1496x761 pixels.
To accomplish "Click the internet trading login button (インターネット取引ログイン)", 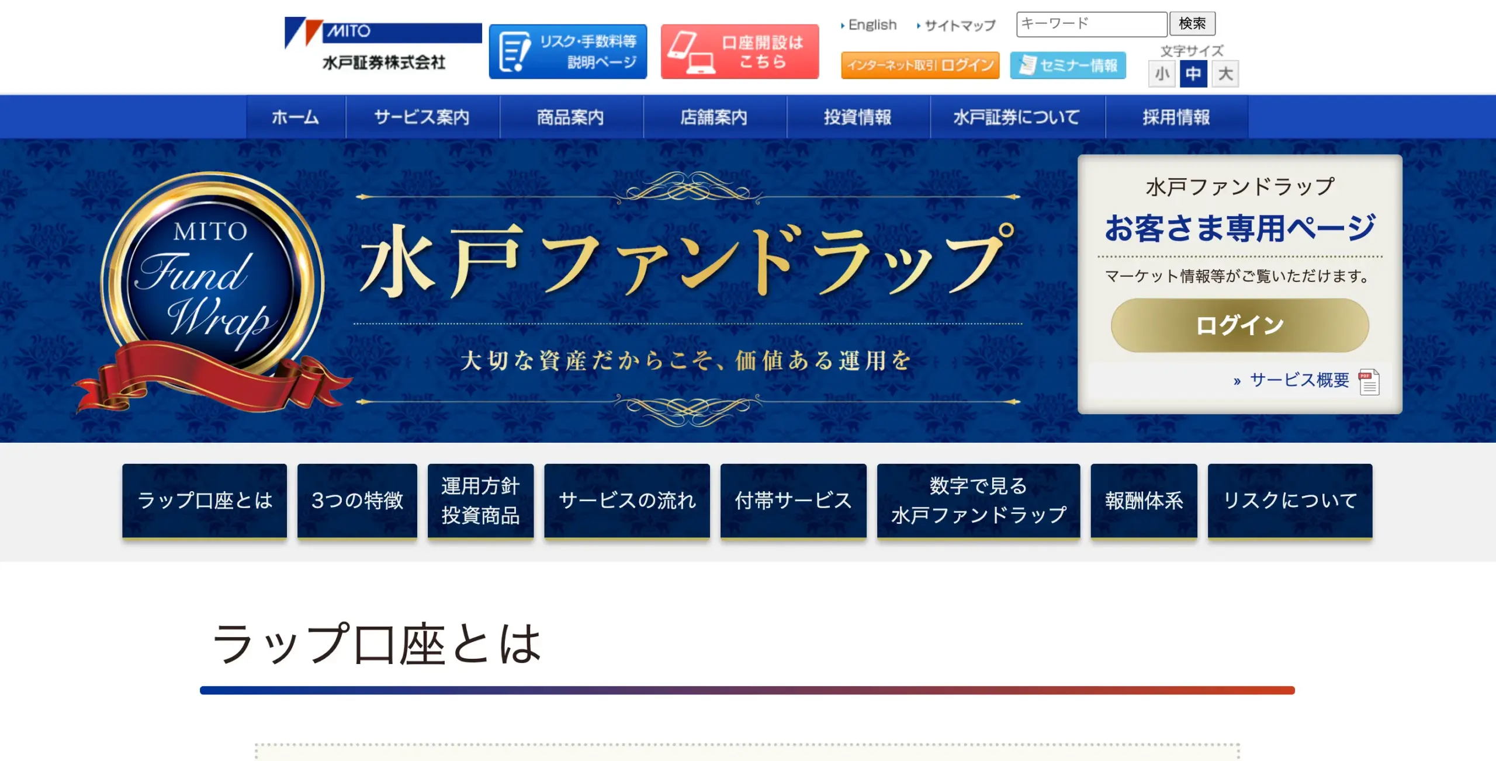I will point(920,65).
